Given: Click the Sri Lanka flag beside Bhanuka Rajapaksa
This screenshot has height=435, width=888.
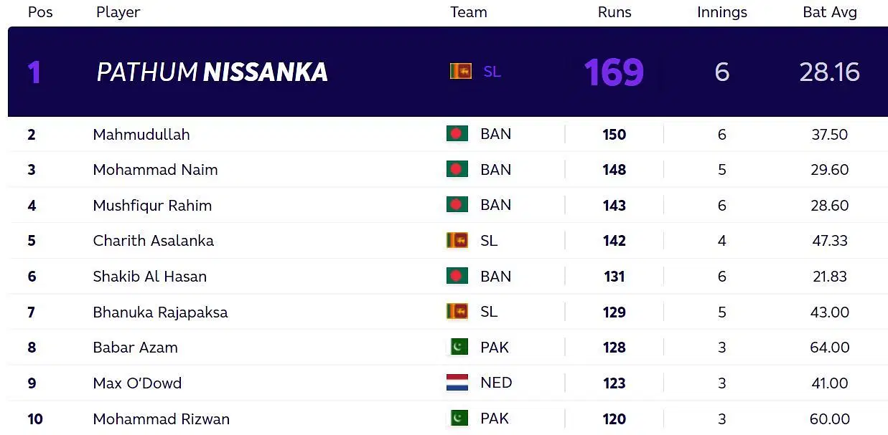Looking at the screenshot, I should [x=457, y=312].
